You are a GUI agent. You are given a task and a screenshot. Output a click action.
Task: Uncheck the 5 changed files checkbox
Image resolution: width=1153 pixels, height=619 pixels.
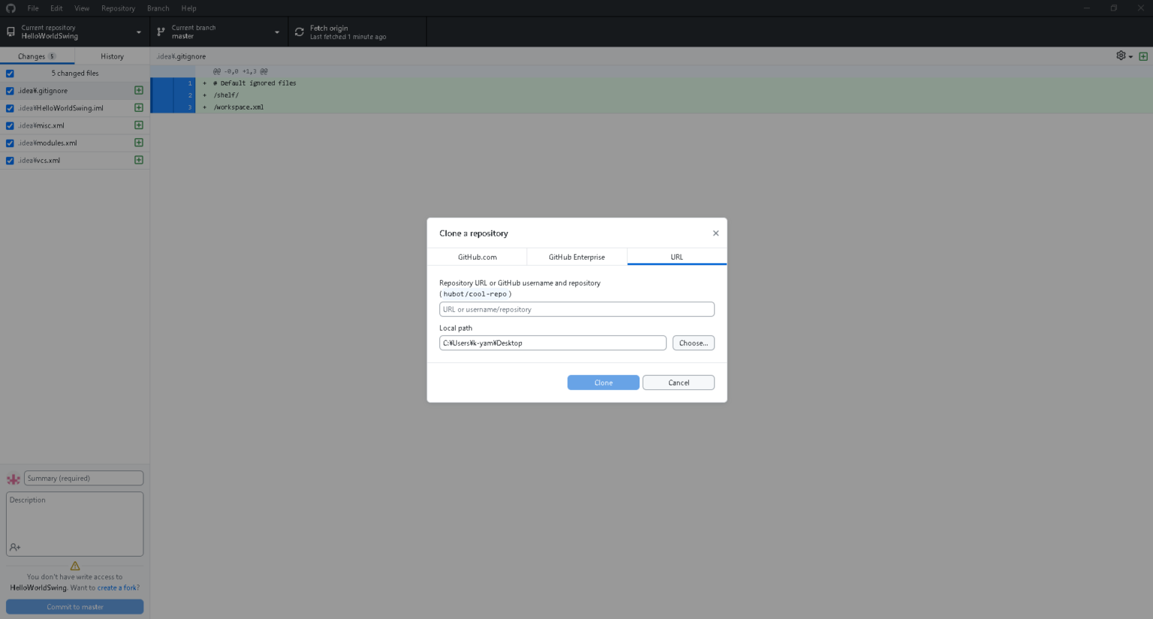tap(10, 74)
